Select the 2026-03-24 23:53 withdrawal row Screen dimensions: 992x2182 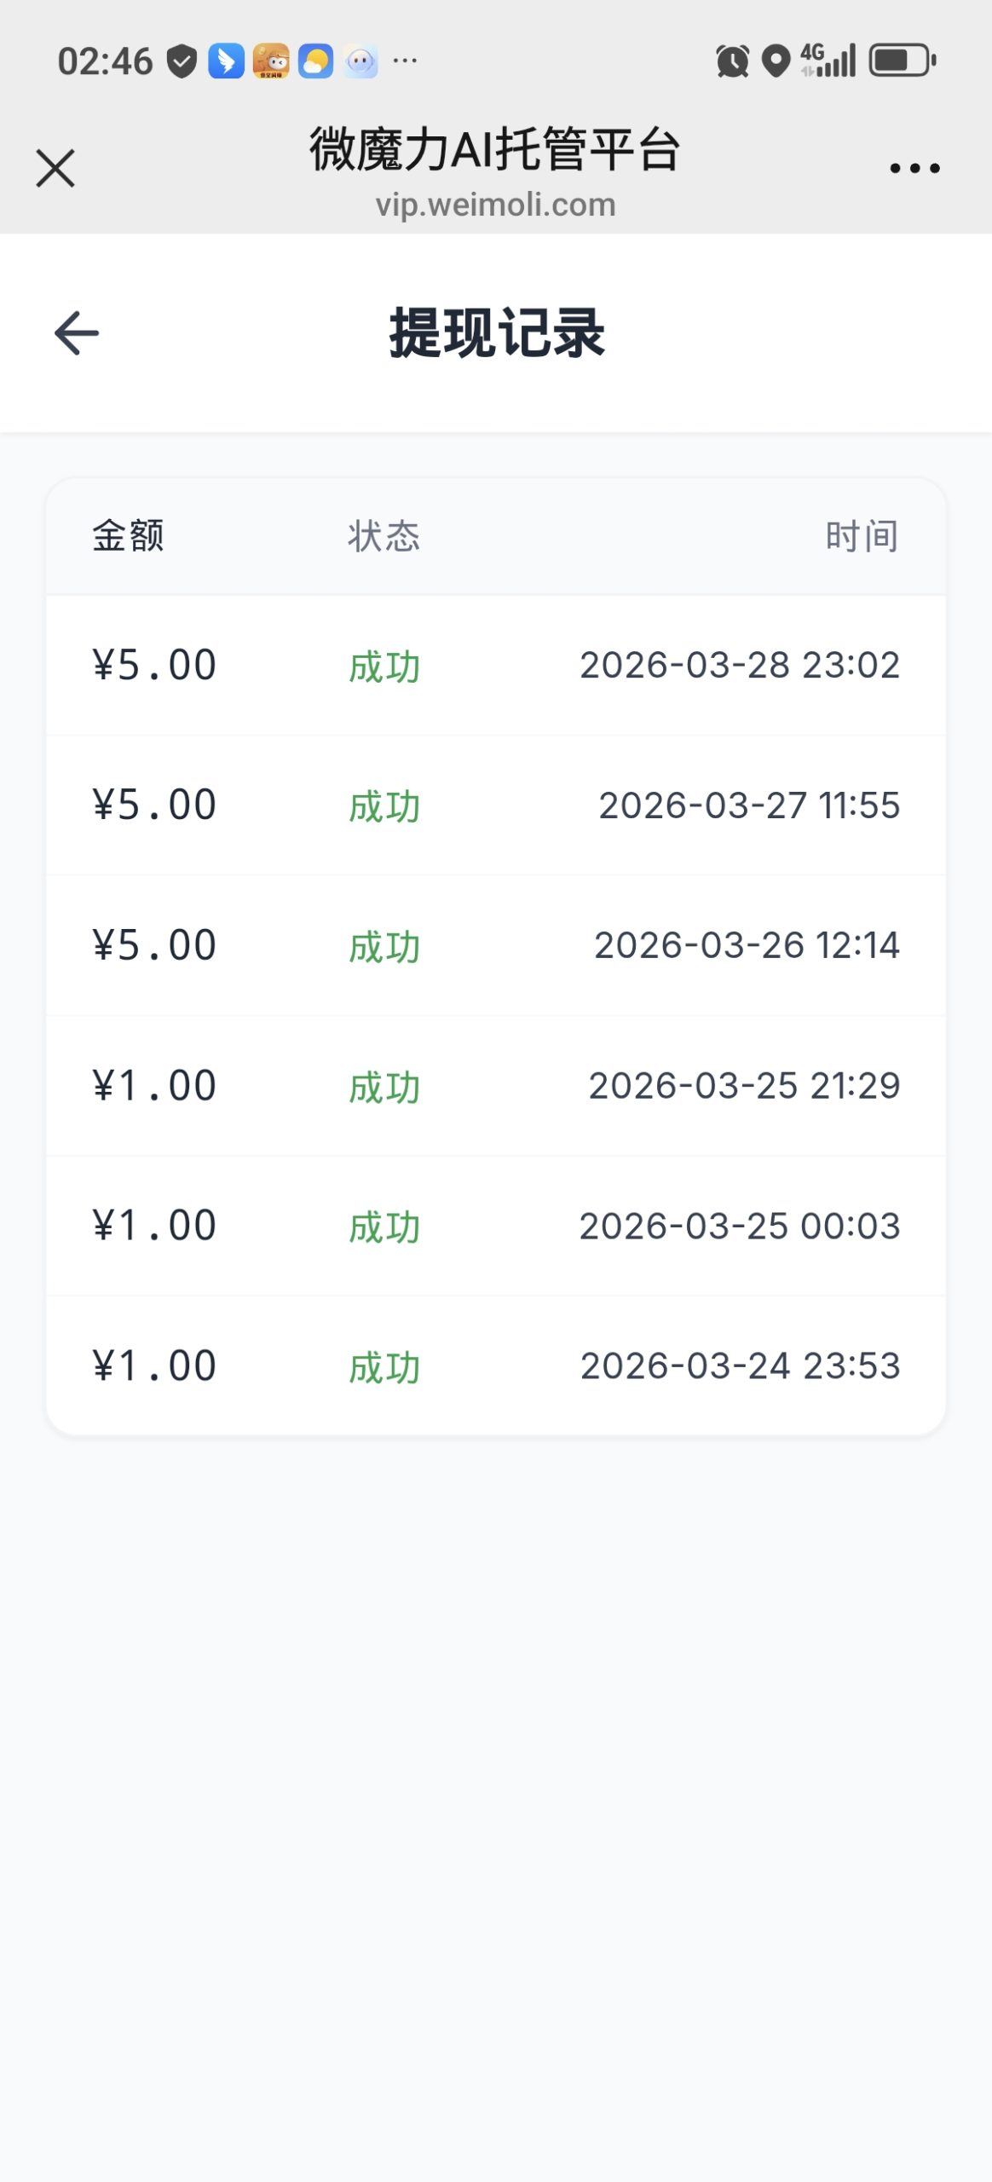tap(496, 1366)
